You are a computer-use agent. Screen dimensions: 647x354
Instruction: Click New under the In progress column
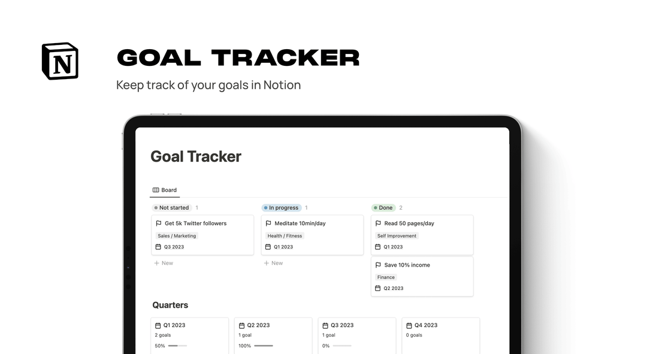click(273, 263)
